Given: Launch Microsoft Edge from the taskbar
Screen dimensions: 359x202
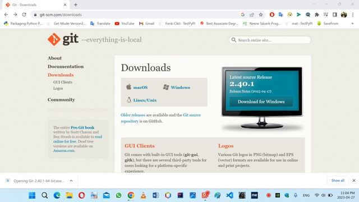Looking at the screenshot, I should pyautogui.click(x=57, y=195).
